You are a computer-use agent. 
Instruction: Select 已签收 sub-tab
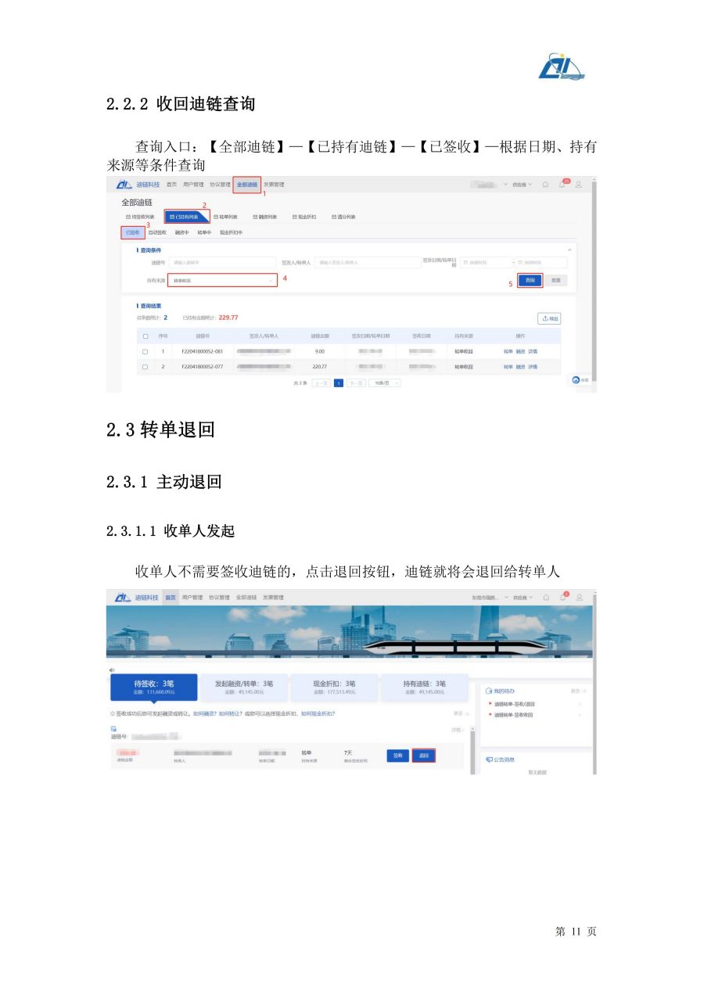coord(132,232)
